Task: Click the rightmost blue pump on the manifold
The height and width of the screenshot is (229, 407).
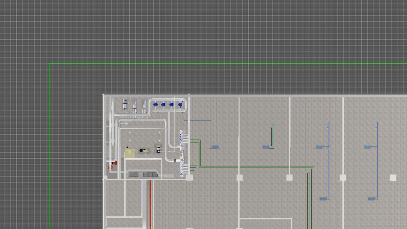Action: point(180,105)
